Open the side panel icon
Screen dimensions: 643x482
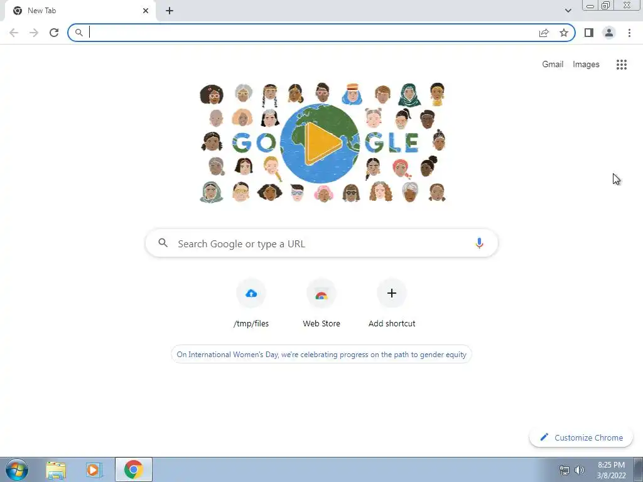pyautogui.click(x=589, y=33)
